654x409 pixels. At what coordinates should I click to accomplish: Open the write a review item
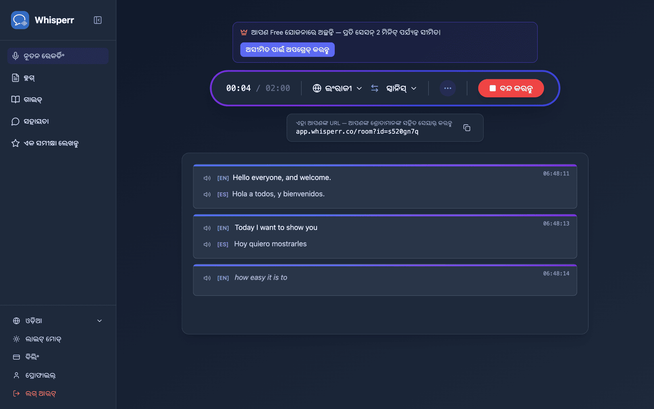58,143
